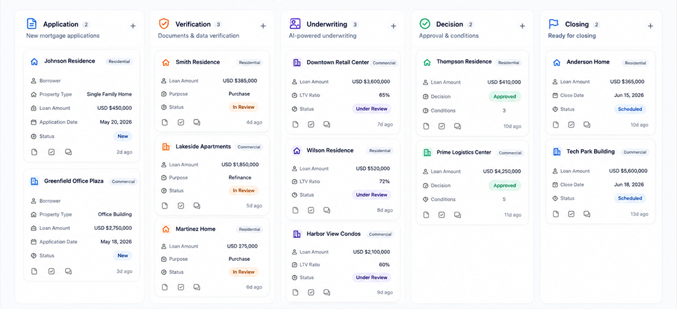This screenshot has width=677, height=309.
Task: Click the Application column document icon
Action: pos(32,24)
